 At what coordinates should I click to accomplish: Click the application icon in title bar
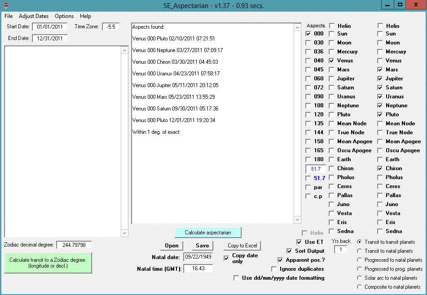point(6,5)
